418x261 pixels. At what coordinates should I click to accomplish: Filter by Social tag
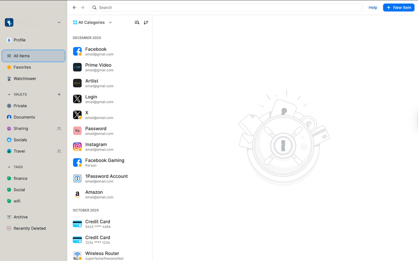[33, 190]
